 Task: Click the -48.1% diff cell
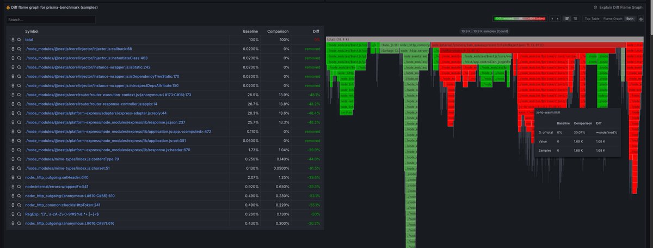click(x=315, y=95)
